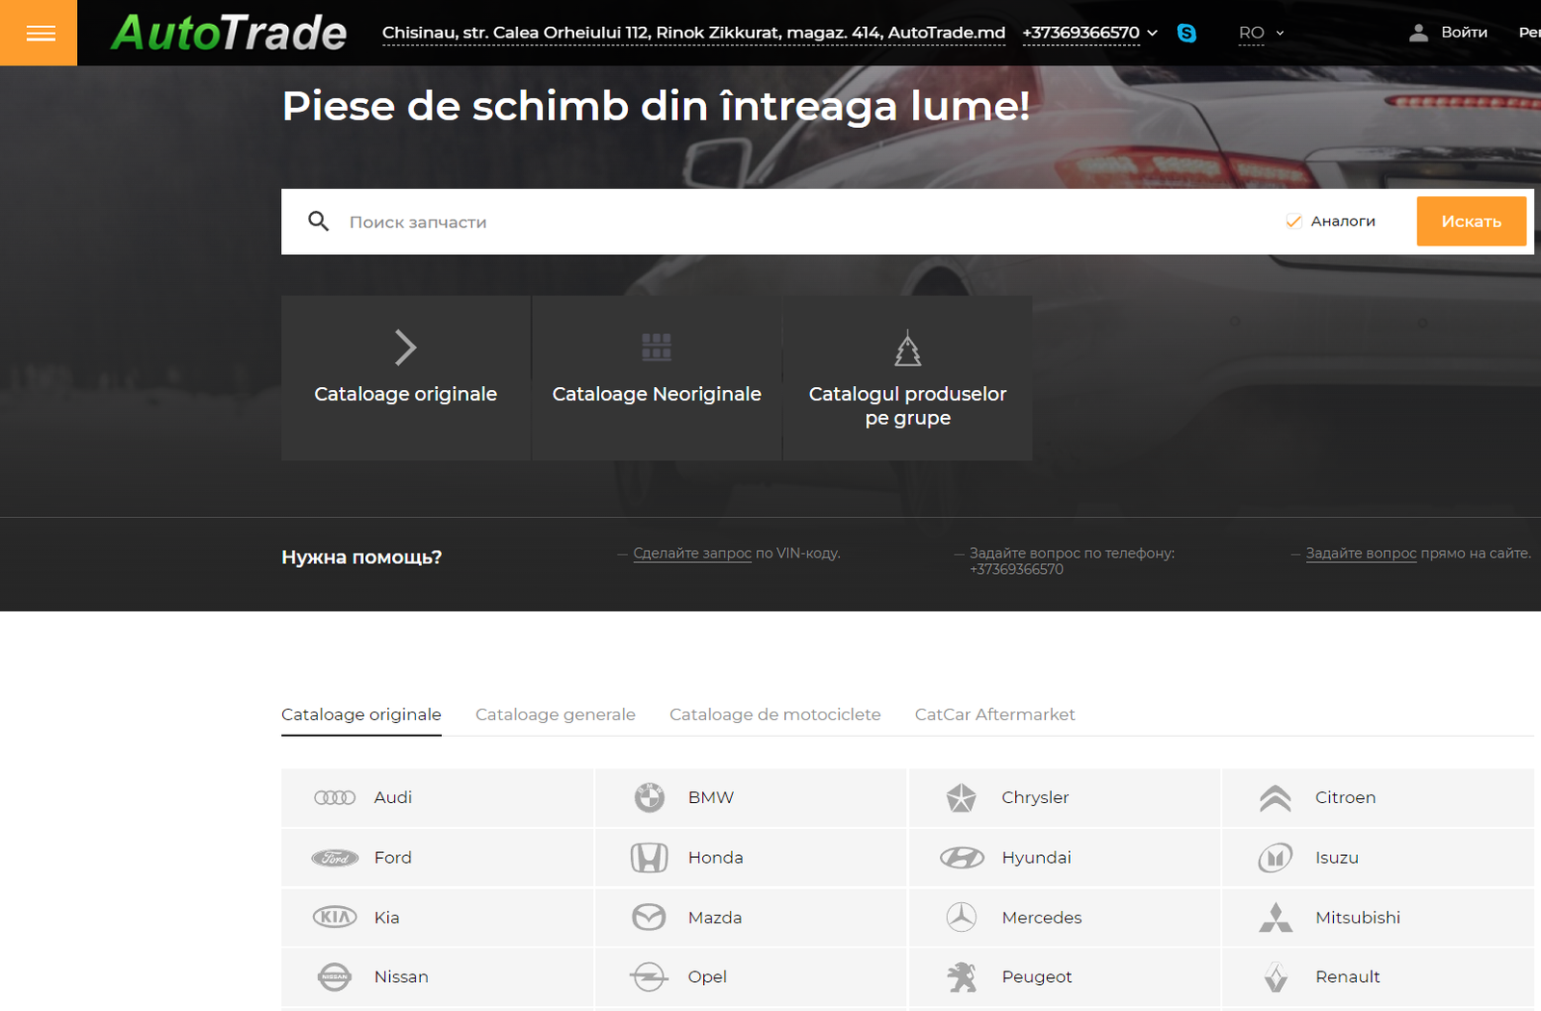Expand the phone number dropdown
This screenshot has height=1011, width=1541.
(x=1153, y=32)
